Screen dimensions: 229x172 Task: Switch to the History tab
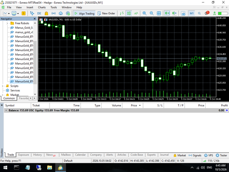[x=38, y=155]
